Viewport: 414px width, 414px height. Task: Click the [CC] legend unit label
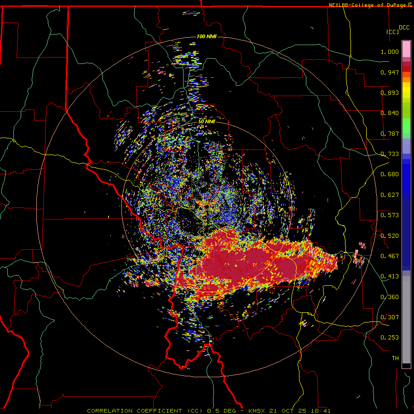[393, 32]
